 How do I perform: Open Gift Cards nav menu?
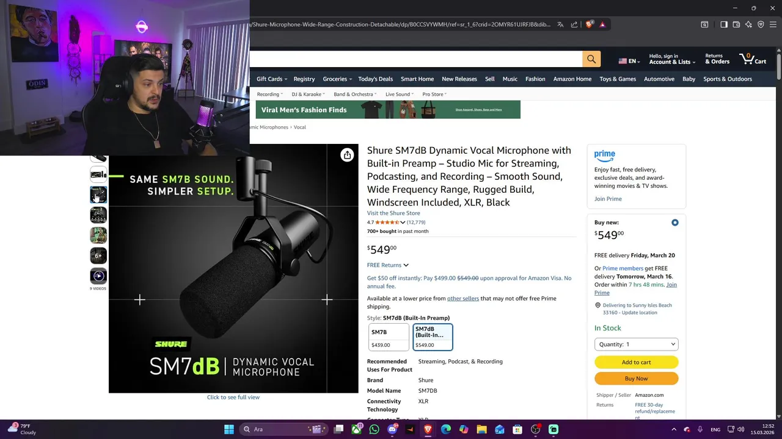[272, 79]
